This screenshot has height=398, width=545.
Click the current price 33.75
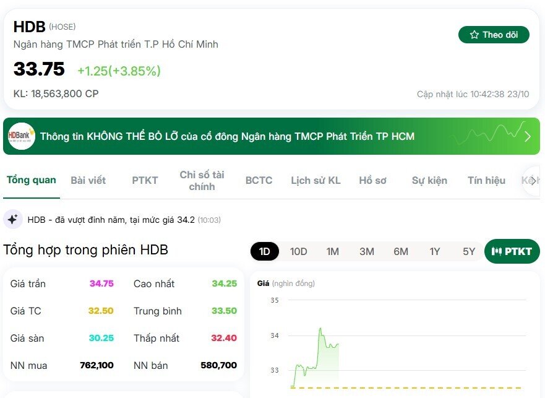[x=39, y=69]
